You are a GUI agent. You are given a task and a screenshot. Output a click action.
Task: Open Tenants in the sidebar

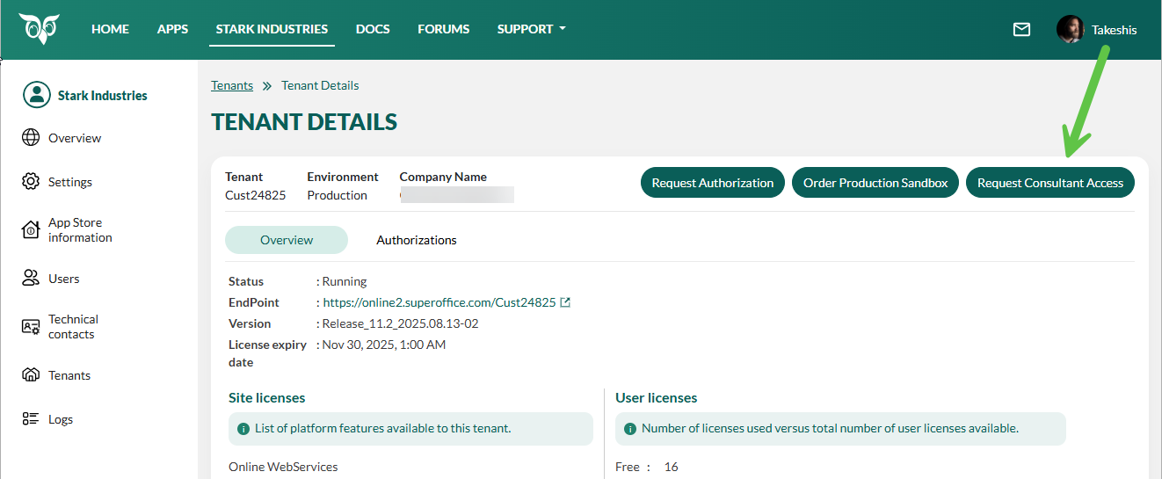69,375
